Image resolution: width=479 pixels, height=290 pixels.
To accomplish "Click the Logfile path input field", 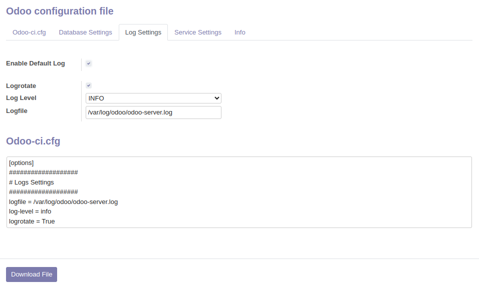I will pyautogui.click(x=153, y=112).
